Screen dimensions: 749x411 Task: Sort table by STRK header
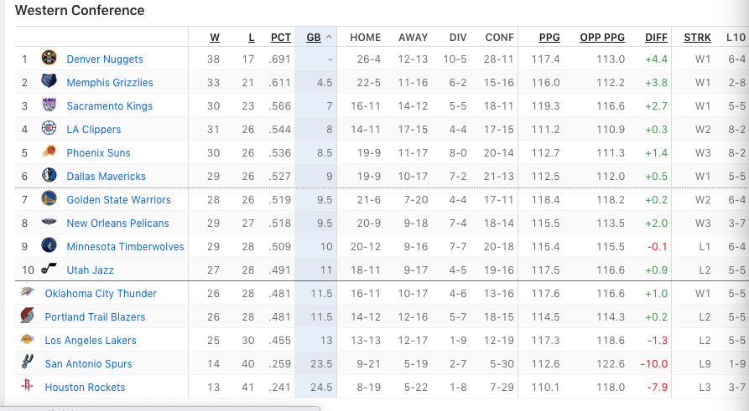(697, 38)
